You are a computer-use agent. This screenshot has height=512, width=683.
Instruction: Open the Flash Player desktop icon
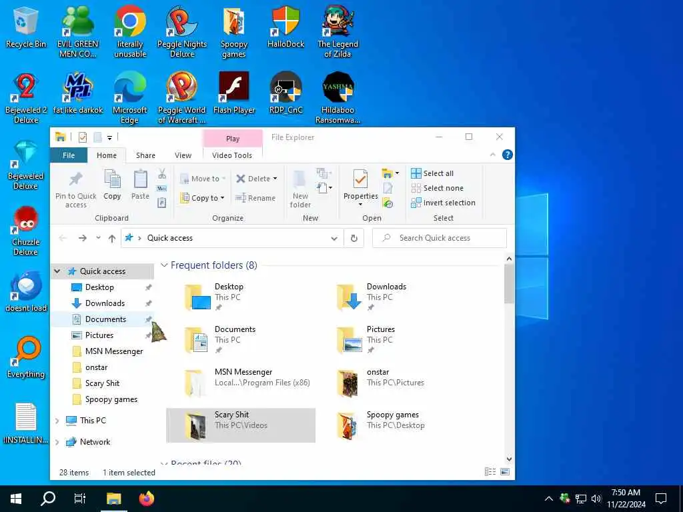(234, 93)
